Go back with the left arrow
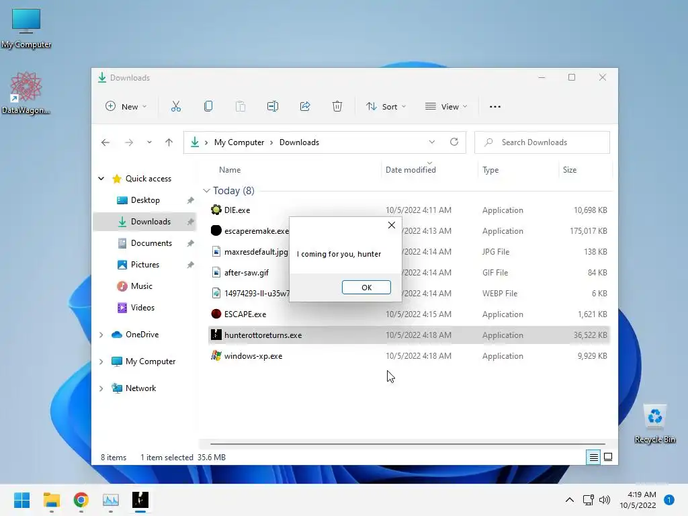This screenshot has height=516, width=688. (105, 142)
